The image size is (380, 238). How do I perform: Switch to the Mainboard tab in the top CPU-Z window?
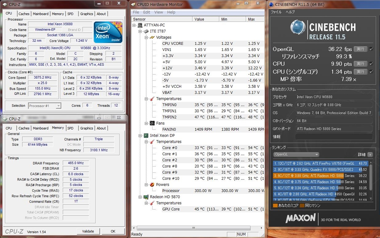40,14
